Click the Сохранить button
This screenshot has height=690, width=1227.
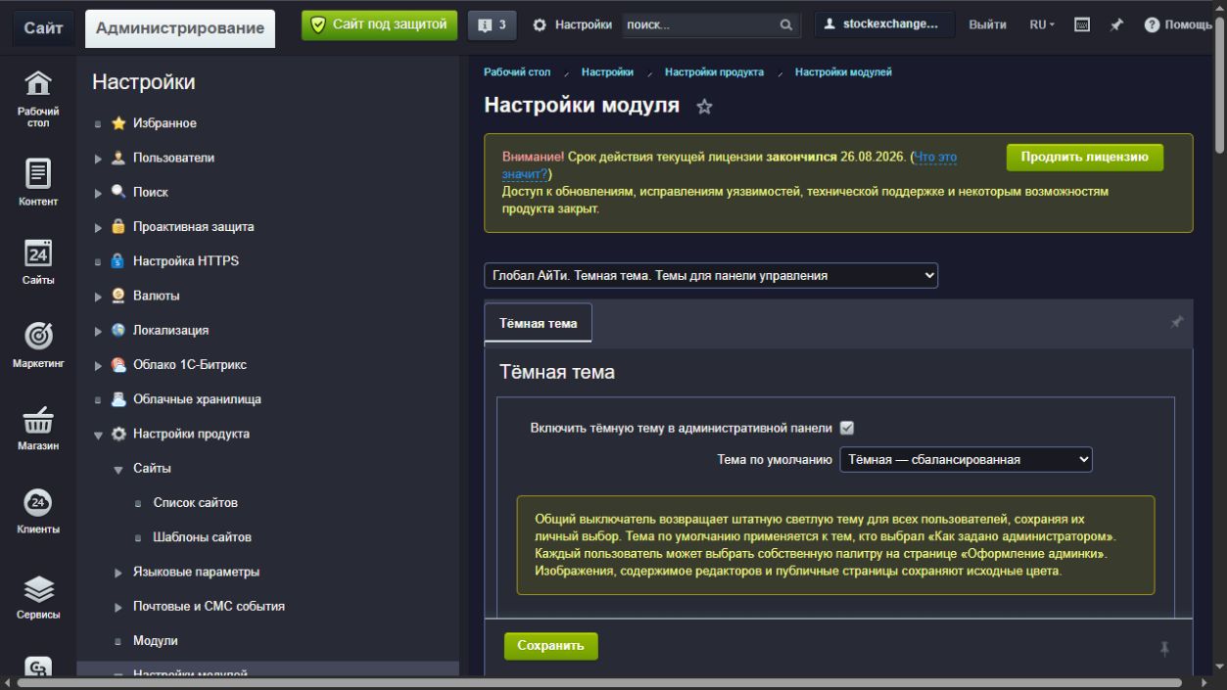coord(550,646)
